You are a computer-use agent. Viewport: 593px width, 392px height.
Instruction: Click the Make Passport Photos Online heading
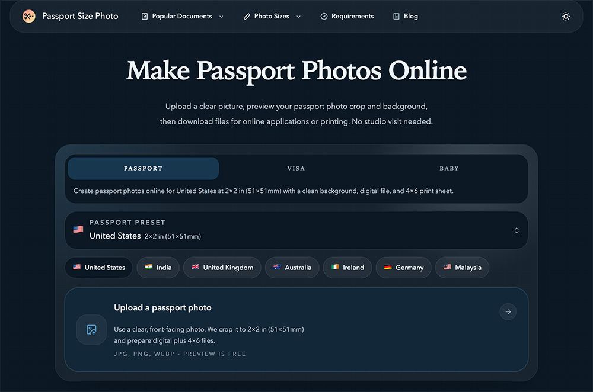point(296,71)
